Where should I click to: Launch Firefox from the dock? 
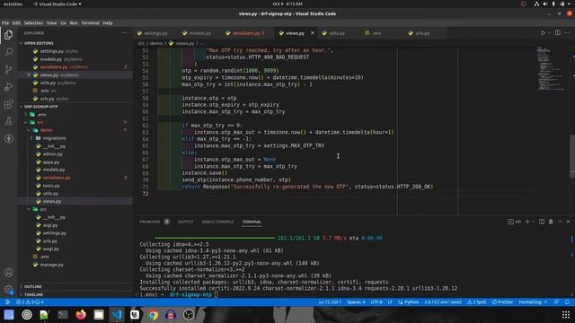(x=81, y=315)
